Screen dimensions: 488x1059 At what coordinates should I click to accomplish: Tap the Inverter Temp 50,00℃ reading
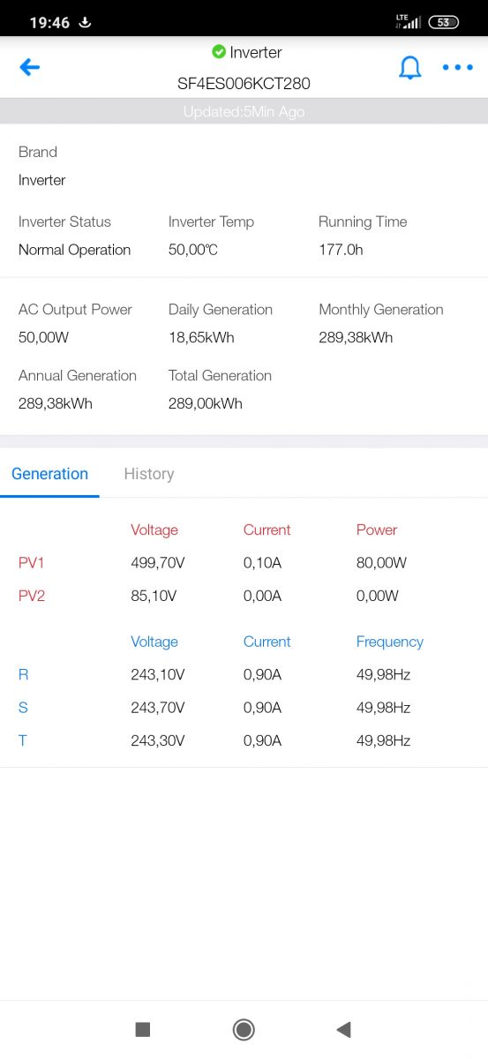193,250
